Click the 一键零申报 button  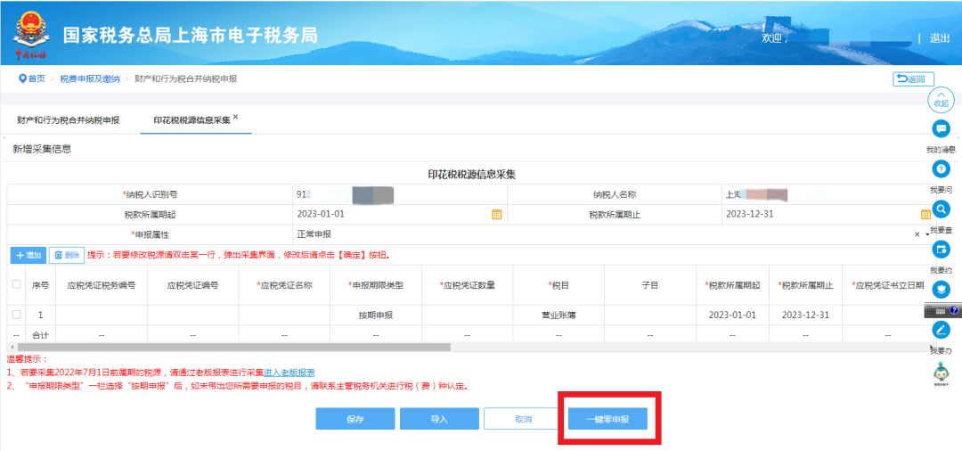[x=607, y=419]
